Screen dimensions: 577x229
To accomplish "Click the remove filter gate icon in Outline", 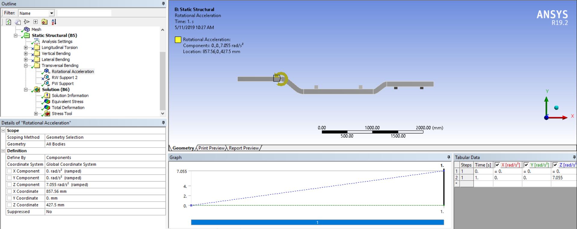I will pyautogui.click(x=26, y=22).
